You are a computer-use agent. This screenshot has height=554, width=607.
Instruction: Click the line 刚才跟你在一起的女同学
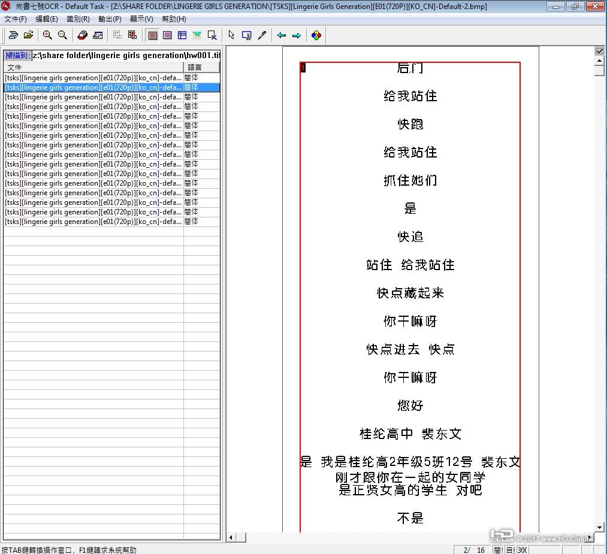coord(410,477)
